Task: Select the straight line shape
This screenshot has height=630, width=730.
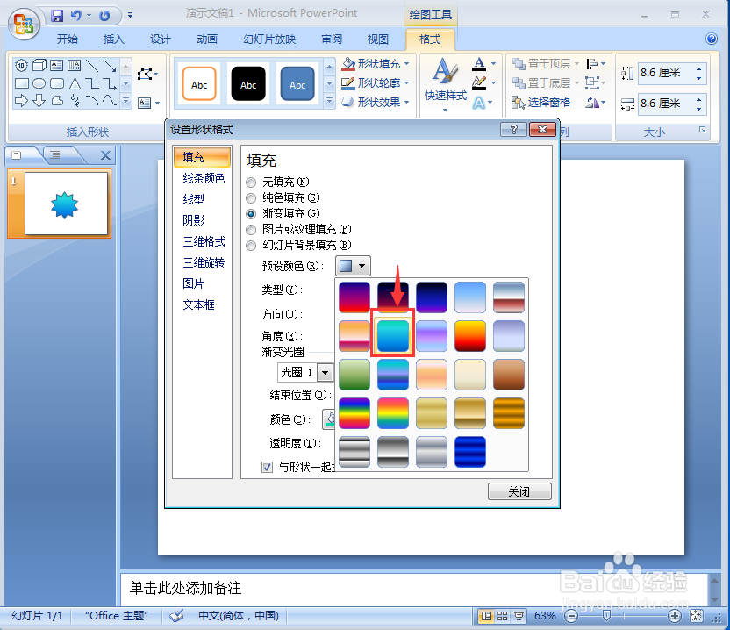Action: 92,65
